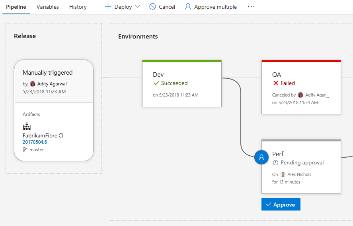This screenshot has width=353, height=226.
Task: Click the FabrikamFibre.CI artifact build icon
Action: (27, 126)
